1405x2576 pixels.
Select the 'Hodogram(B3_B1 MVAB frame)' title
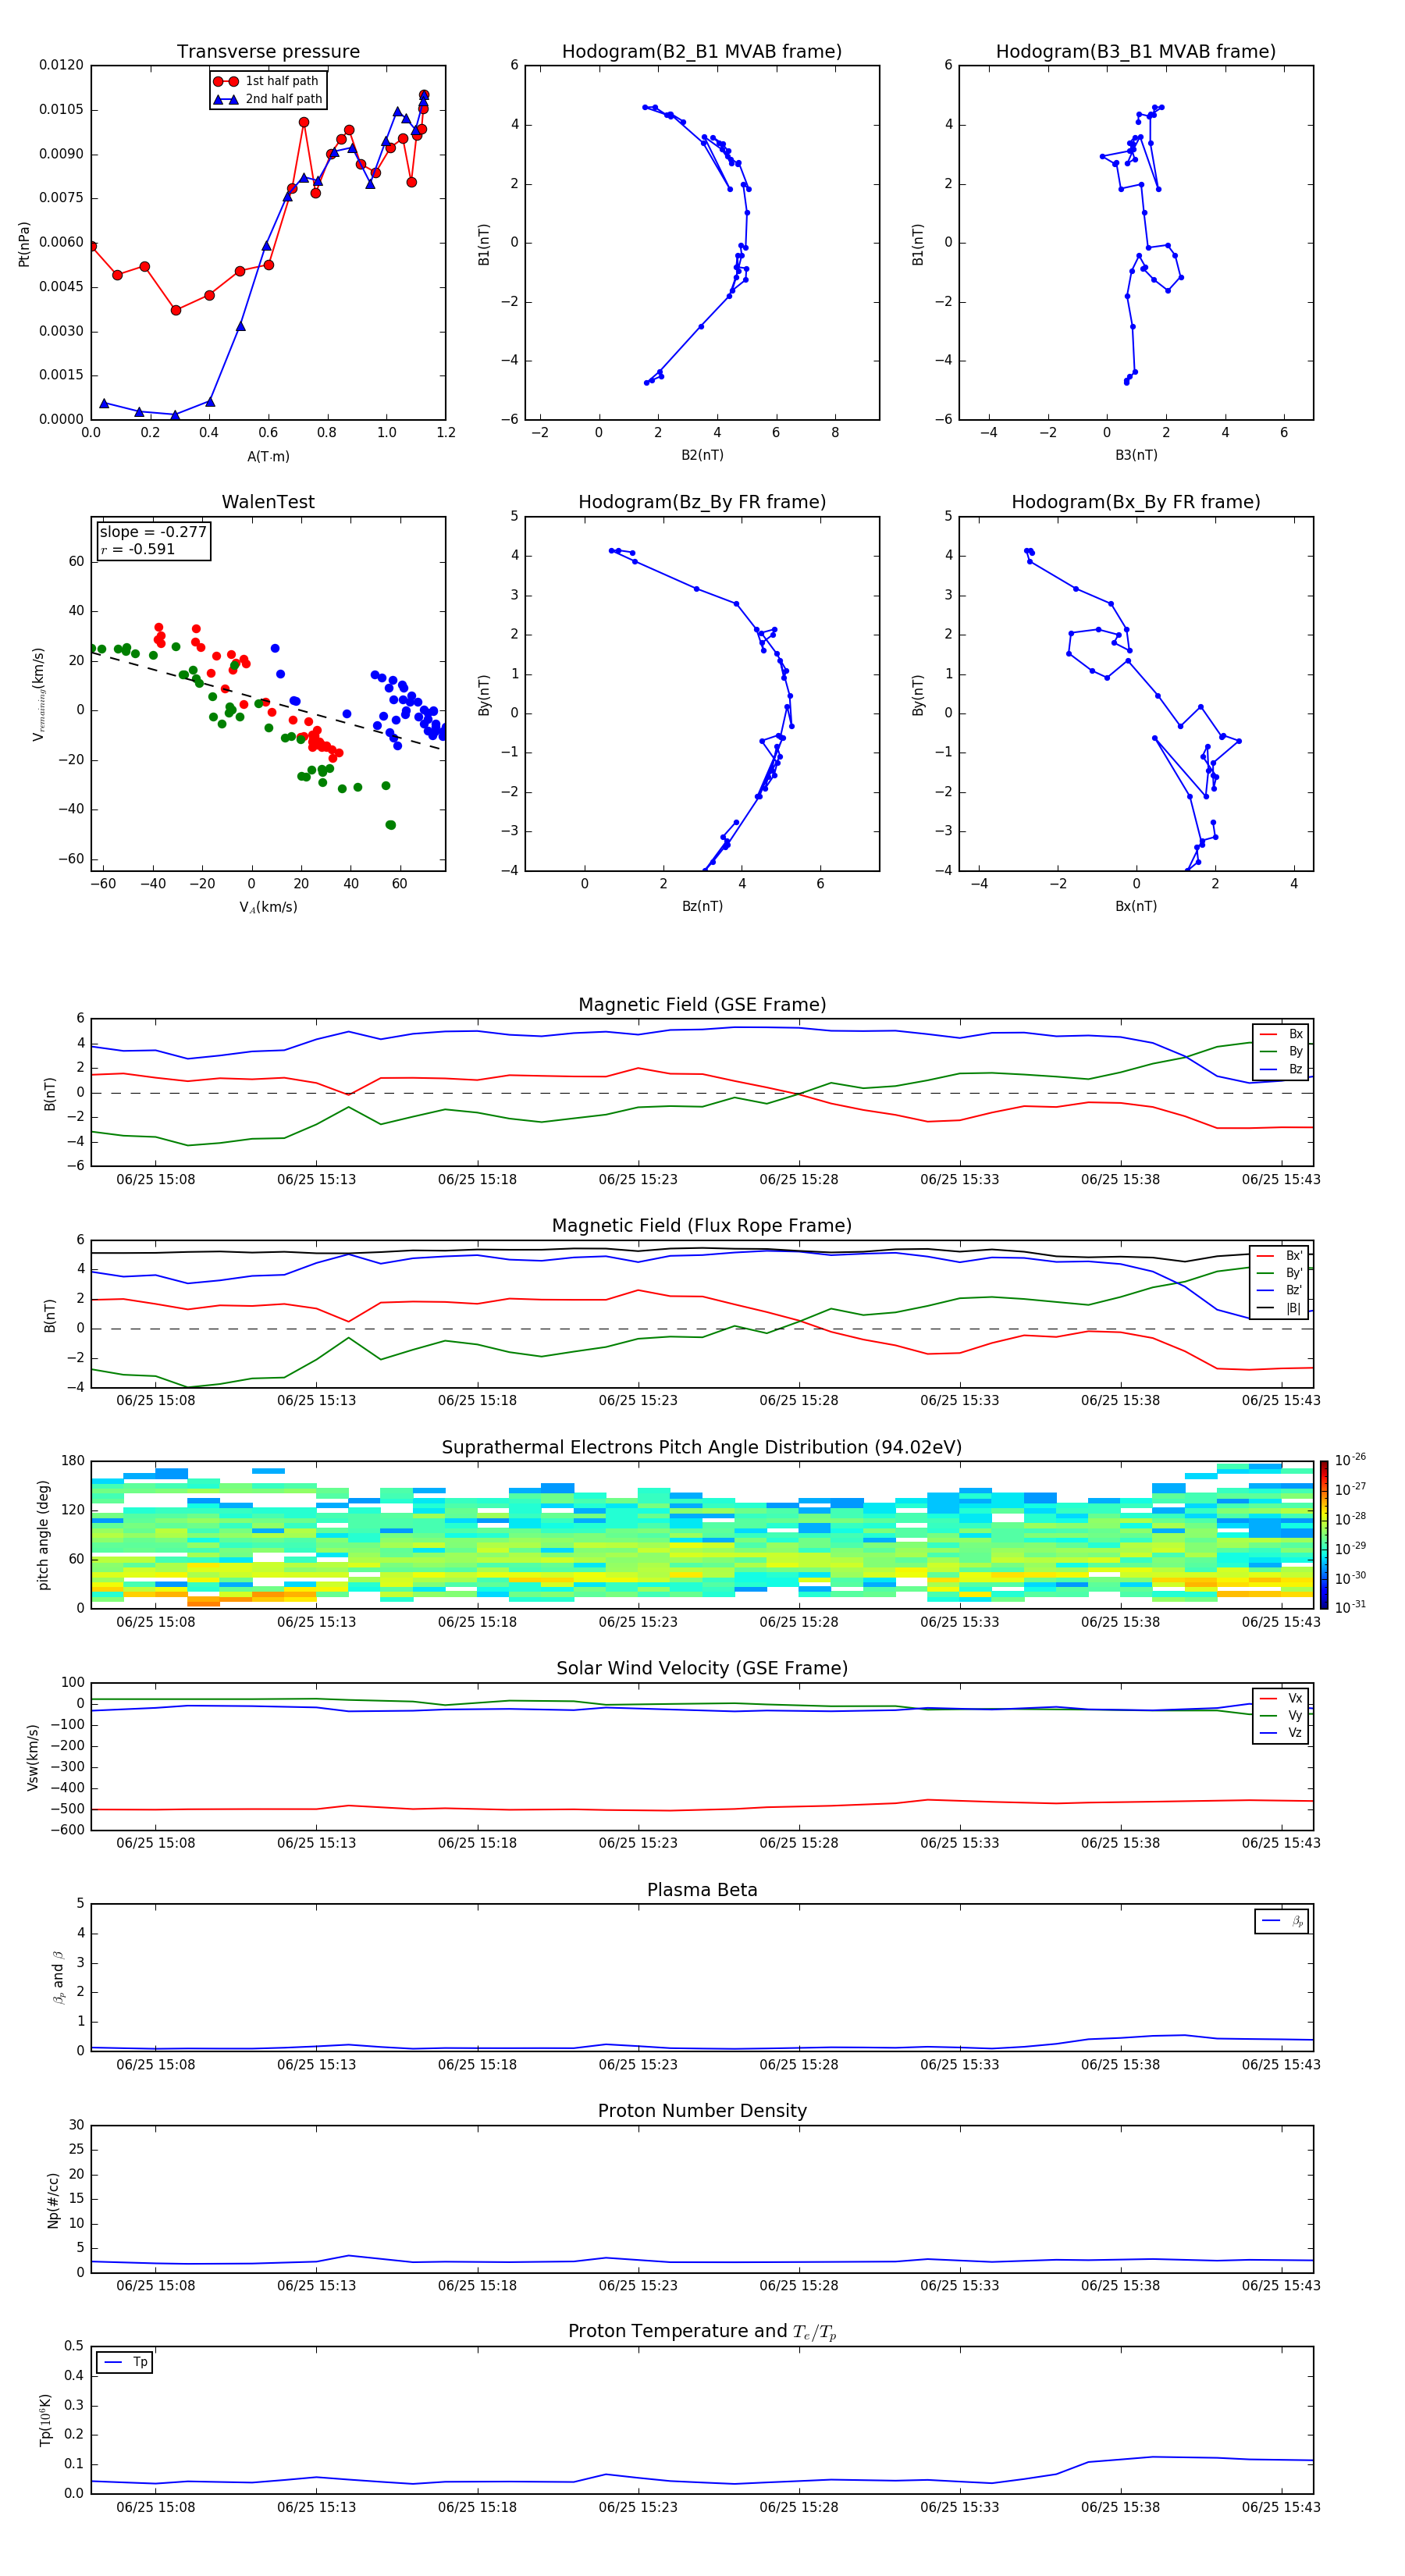[1136, 51]
